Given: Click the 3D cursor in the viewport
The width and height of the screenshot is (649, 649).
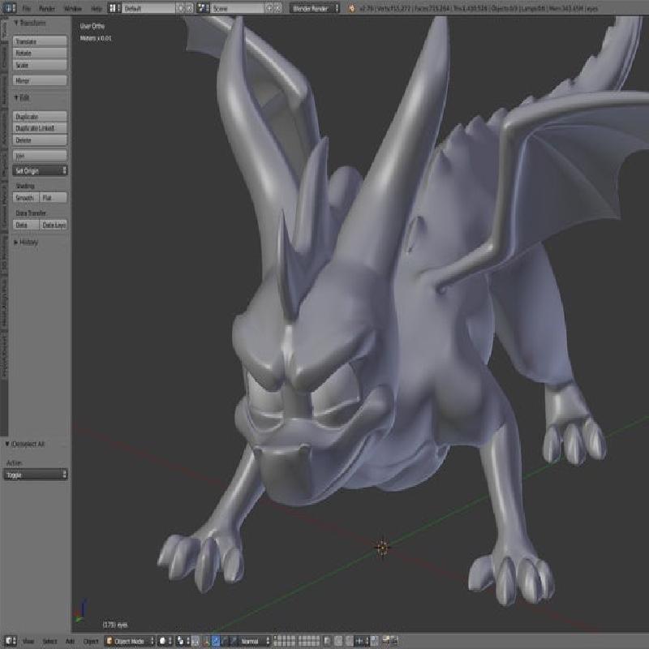Looking at the screenshot, I should tap(382, 547).
